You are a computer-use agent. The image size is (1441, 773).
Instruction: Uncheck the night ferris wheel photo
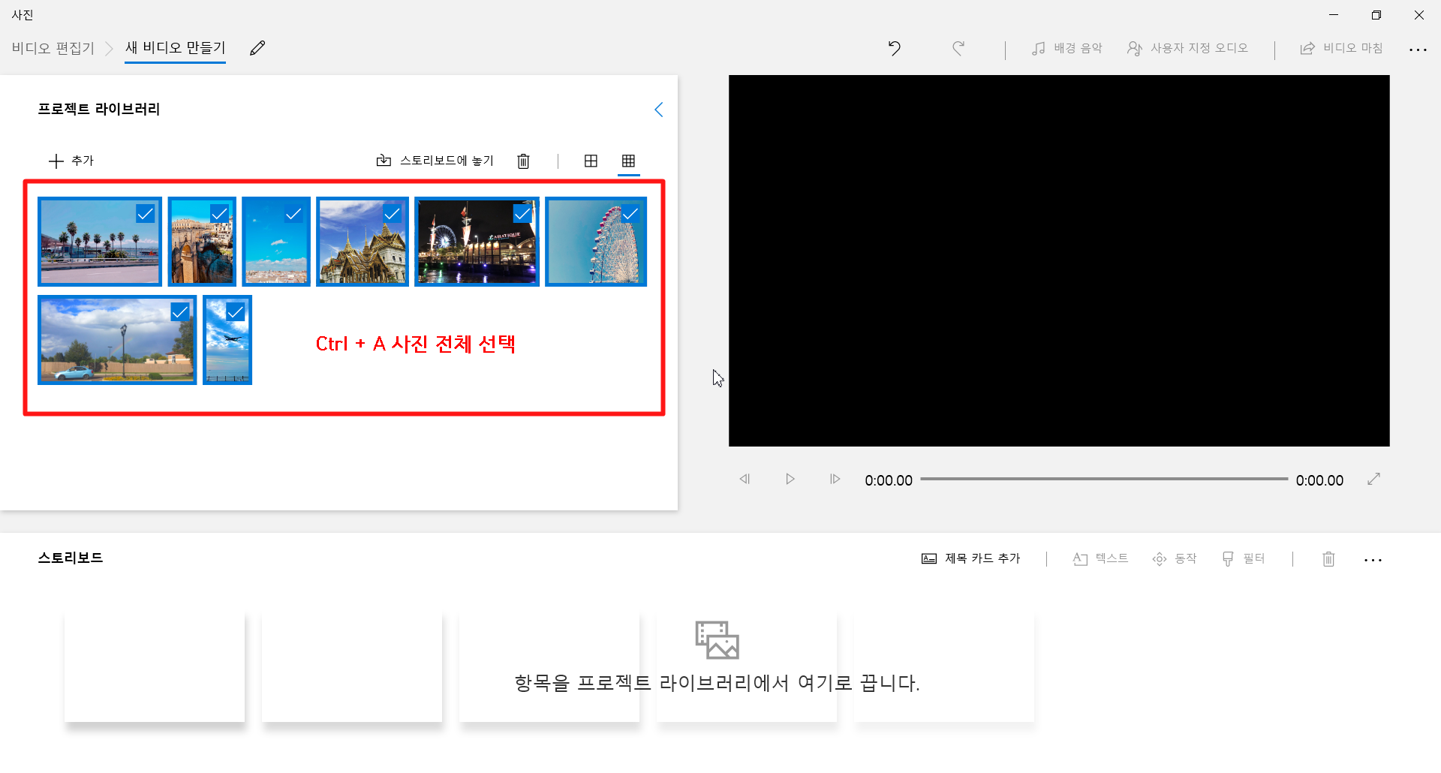click(522, 214)
